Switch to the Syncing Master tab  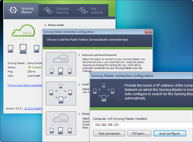(21, 10)
